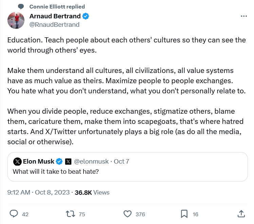Viewport: 254px width, 224px height.
Task: View the 36.8K Views analytics
Action: 92,192
